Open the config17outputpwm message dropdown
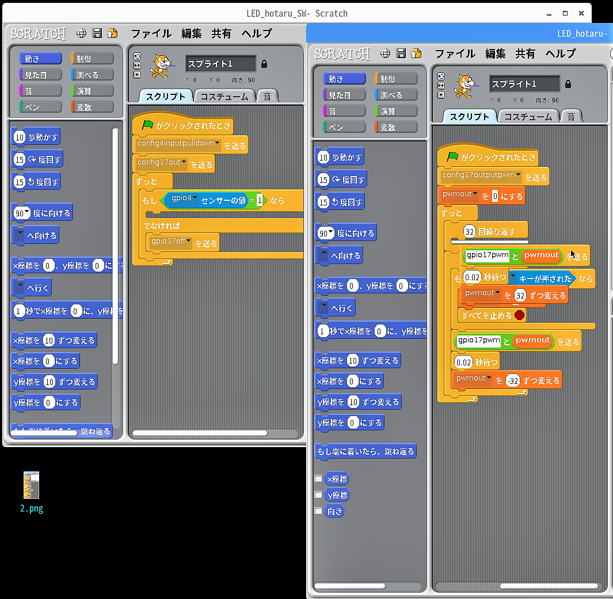The image size is (613, 599). (x=518, y=175)
